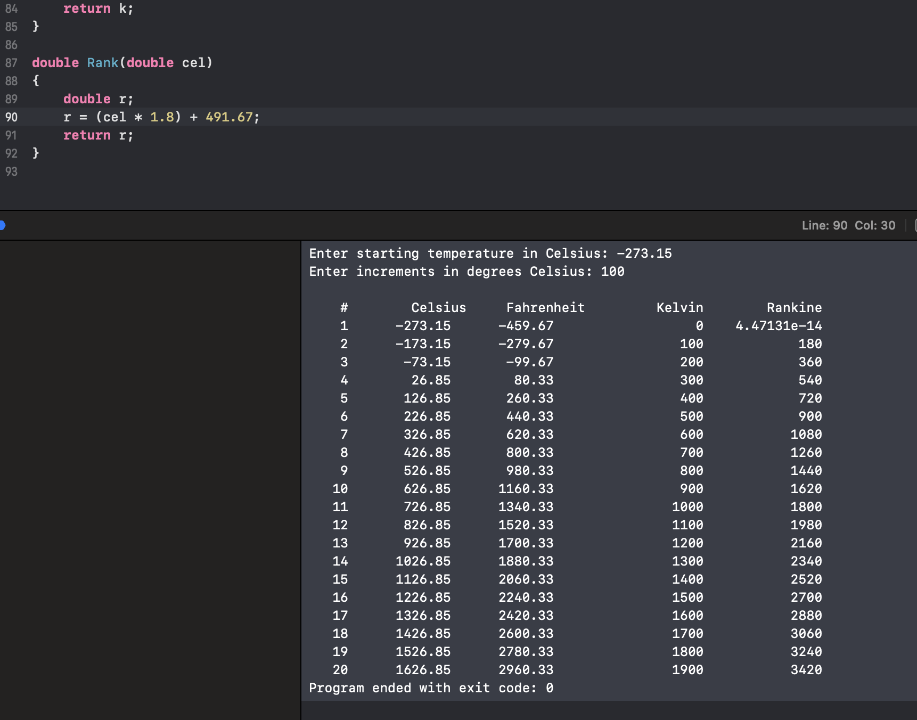This screenshot has width=917, height=720.
Task: Click the 540 Rankine value
Action: pos(810,380)
